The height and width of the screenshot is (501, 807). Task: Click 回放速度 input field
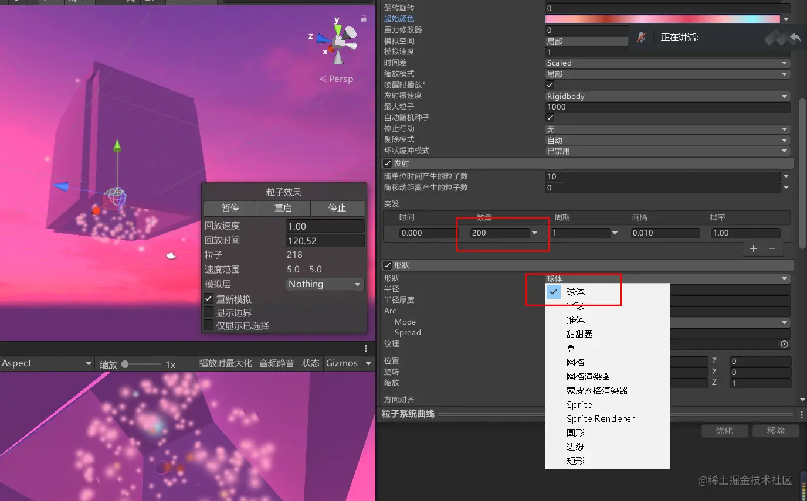(x=325, y=226)
